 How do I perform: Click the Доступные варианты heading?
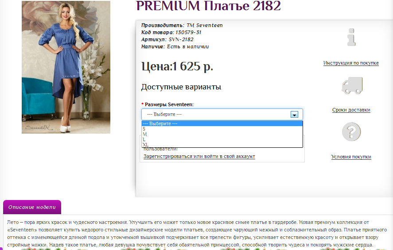point(181,87)
